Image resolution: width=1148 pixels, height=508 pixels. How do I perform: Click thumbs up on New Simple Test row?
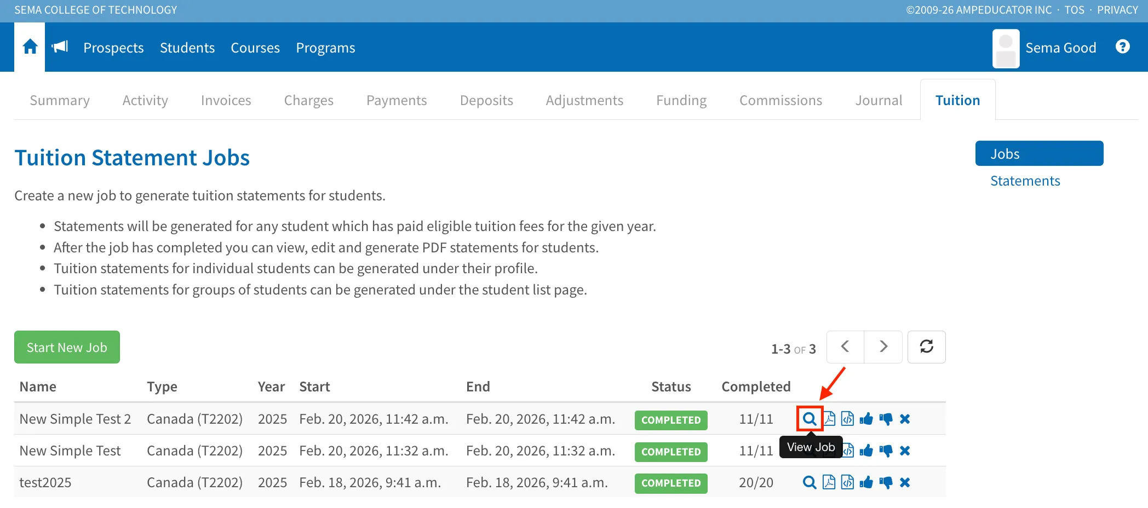(866, 451)
